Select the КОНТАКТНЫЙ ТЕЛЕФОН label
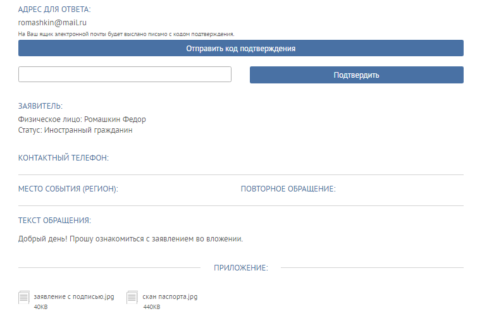The width and height of the screenshot is (494, 316). pos(63,157)
